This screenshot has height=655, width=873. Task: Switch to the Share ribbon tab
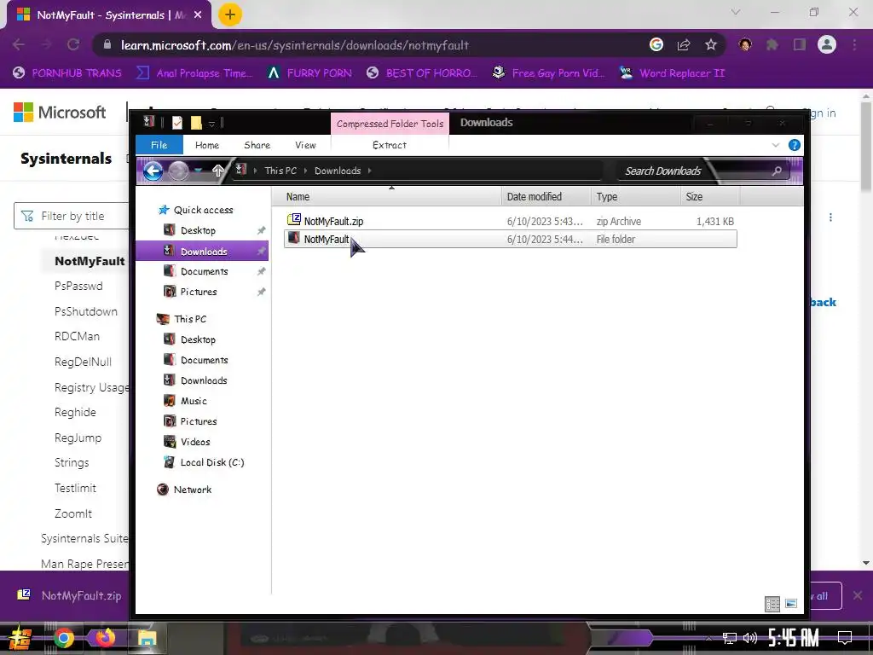point(257,145)
